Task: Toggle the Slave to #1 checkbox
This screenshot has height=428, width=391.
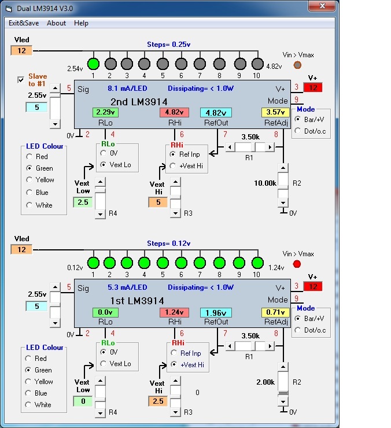Action: 21,80
